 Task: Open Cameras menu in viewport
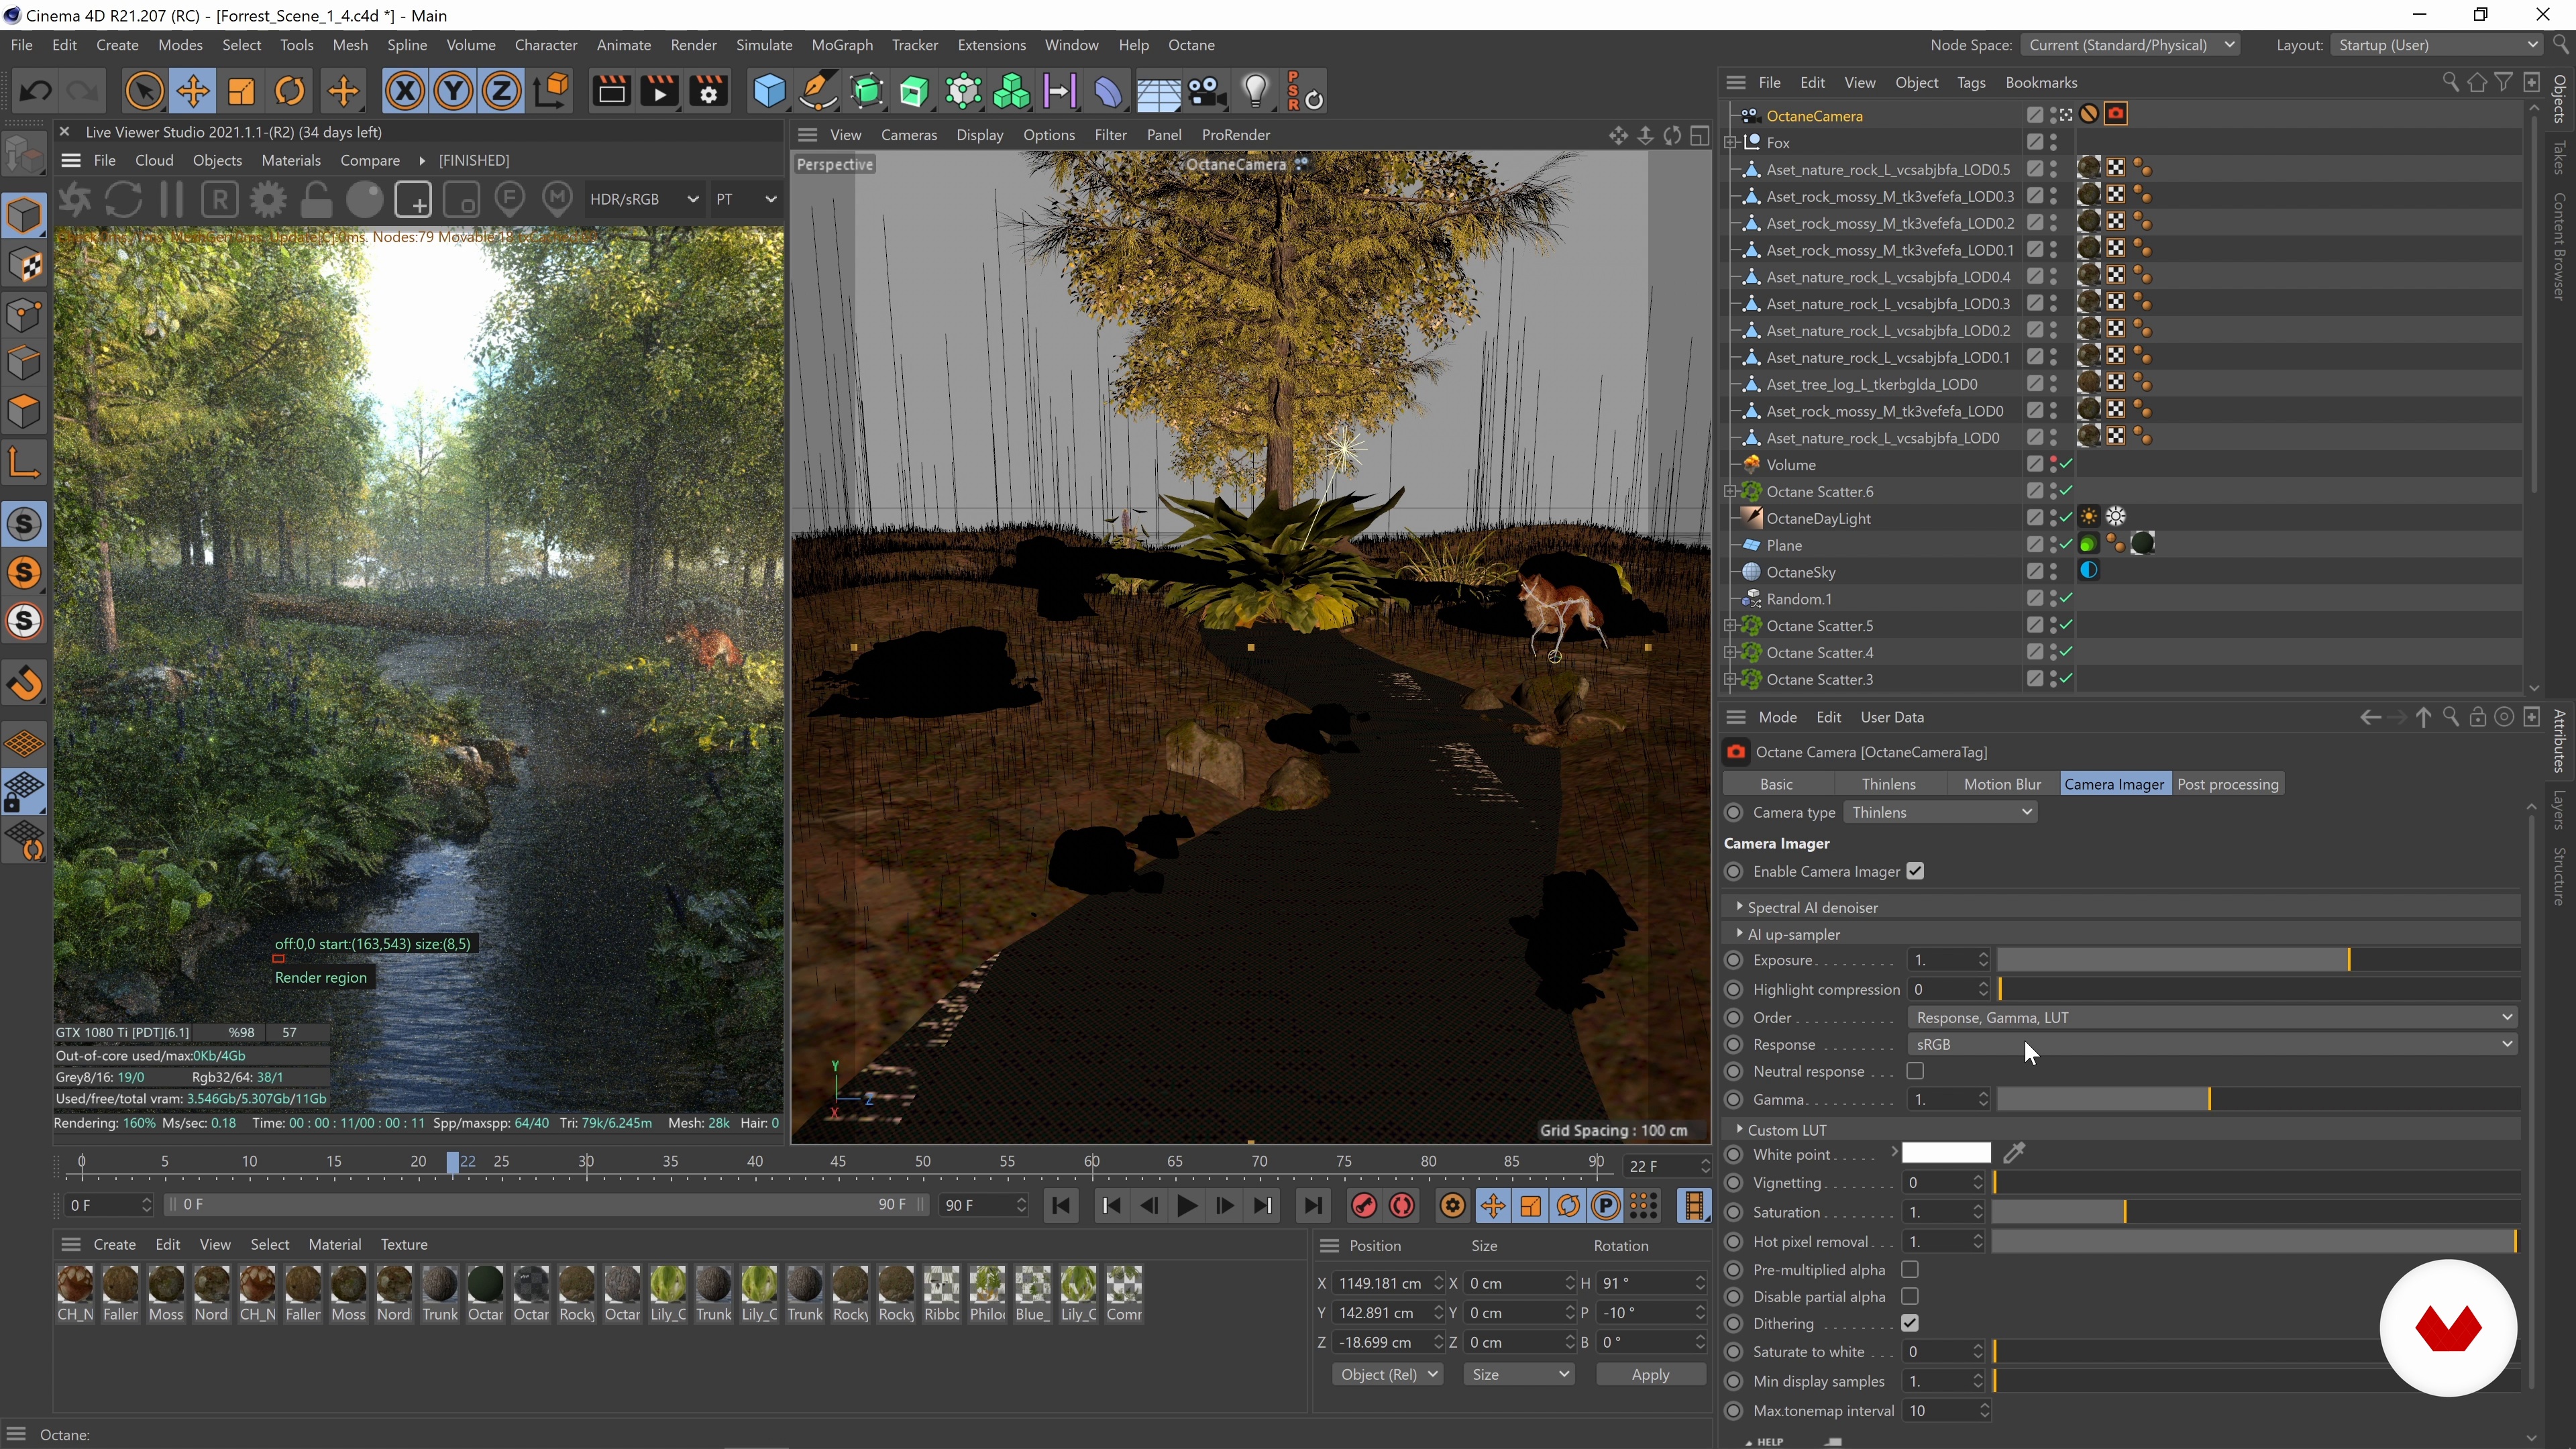click(x=908, y=135)
